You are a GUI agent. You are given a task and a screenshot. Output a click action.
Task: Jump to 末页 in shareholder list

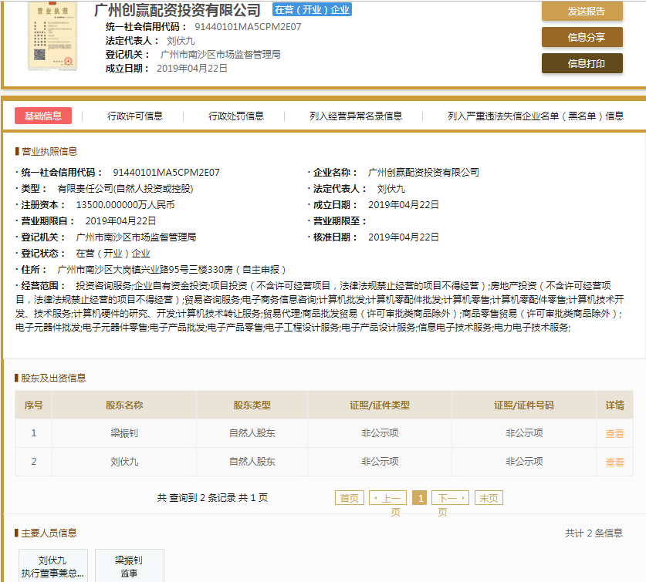pos(489,498)
